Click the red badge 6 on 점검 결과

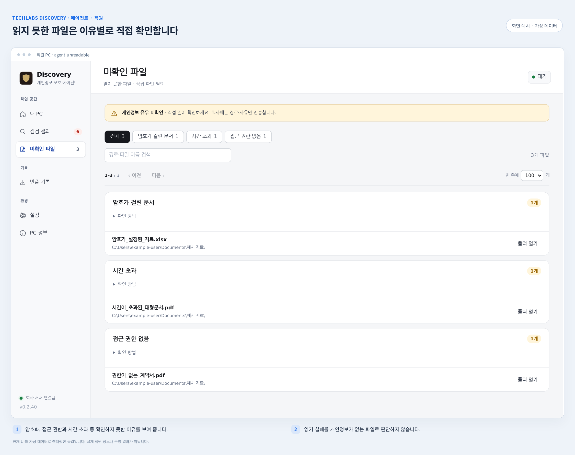click(78, 132)
